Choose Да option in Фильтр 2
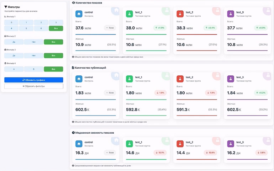 [14, 42]
